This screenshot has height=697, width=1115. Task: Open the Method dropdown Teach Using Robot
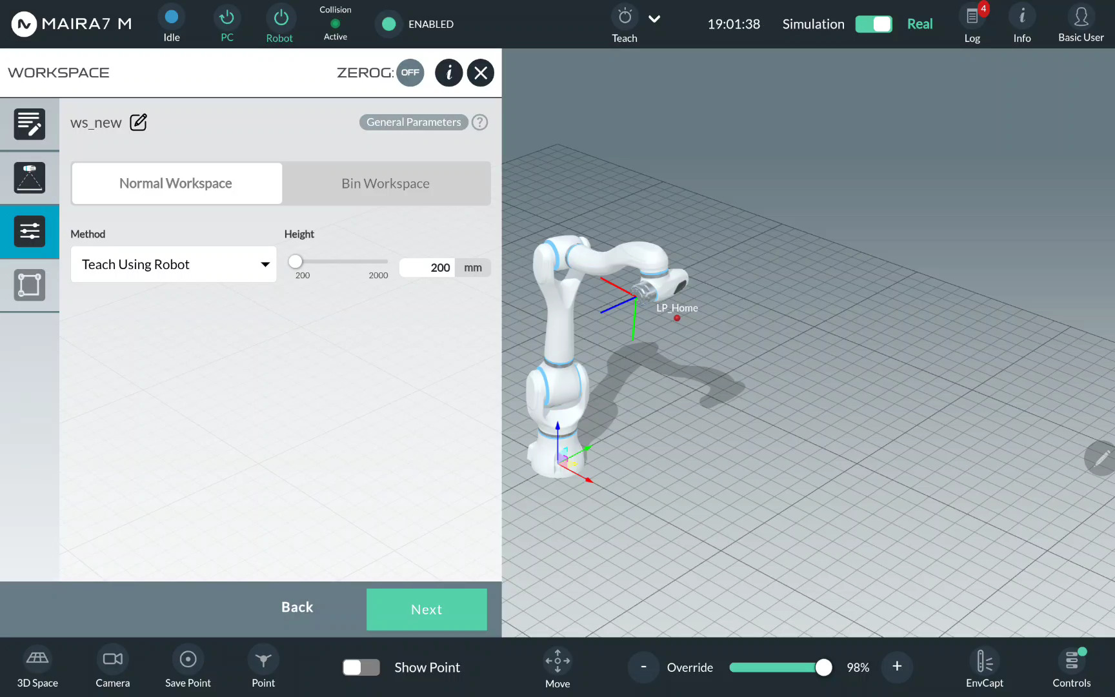click(x=174, y=264)
